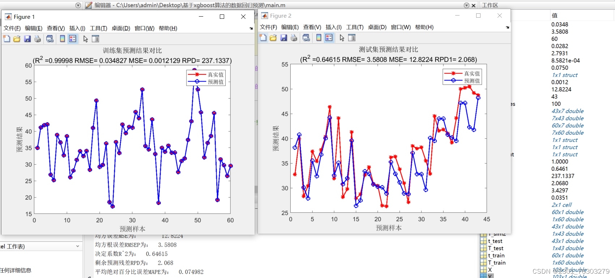The height and width of the screenshot is (278, 615).
Task: Expand the 工作表 dropdown in left panel
Action: coord(77,246)
